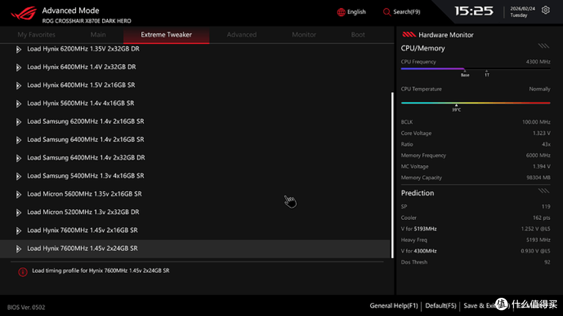Image resolution: width=563 pixels, height=316 pixels.
Task: Expand arrow for Hynix 7600MHz 1.45v 2x16GB SR
Action: [x=19, y=231]
